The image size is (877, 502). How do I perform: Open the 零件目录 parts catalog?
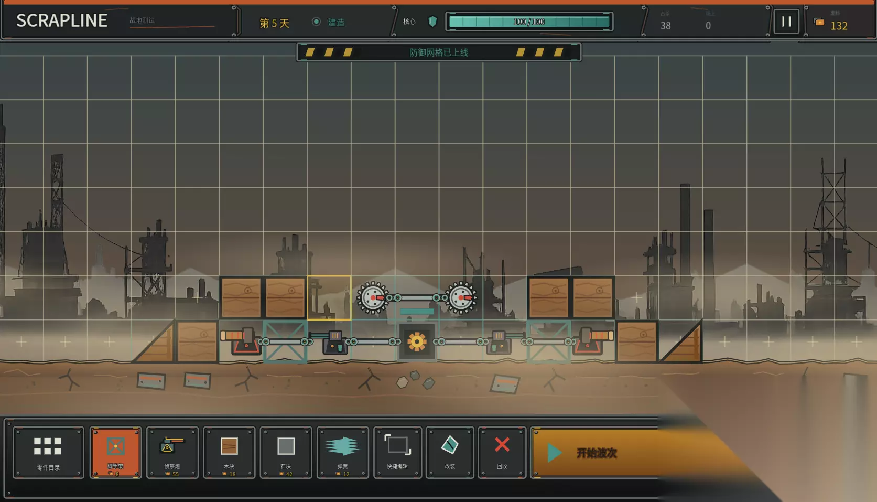point(48,452)
